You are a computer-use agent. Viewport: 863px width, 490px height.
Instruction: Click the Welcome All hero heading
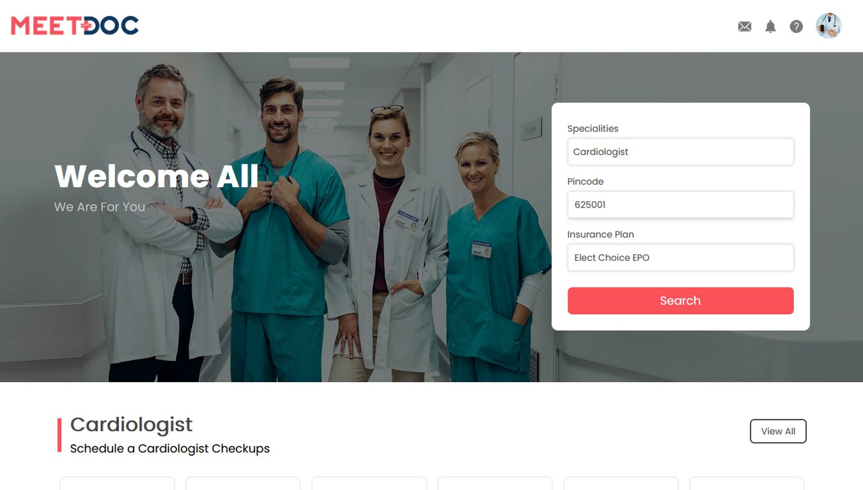pyautogui.click(x=157, y=176)
